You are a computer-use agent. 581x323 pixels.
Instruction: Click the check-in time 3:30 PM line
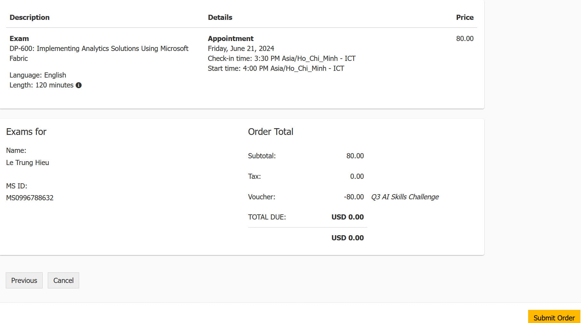click(281, 58)
